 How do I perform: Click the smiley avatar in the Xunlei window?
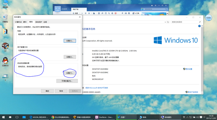58,9
